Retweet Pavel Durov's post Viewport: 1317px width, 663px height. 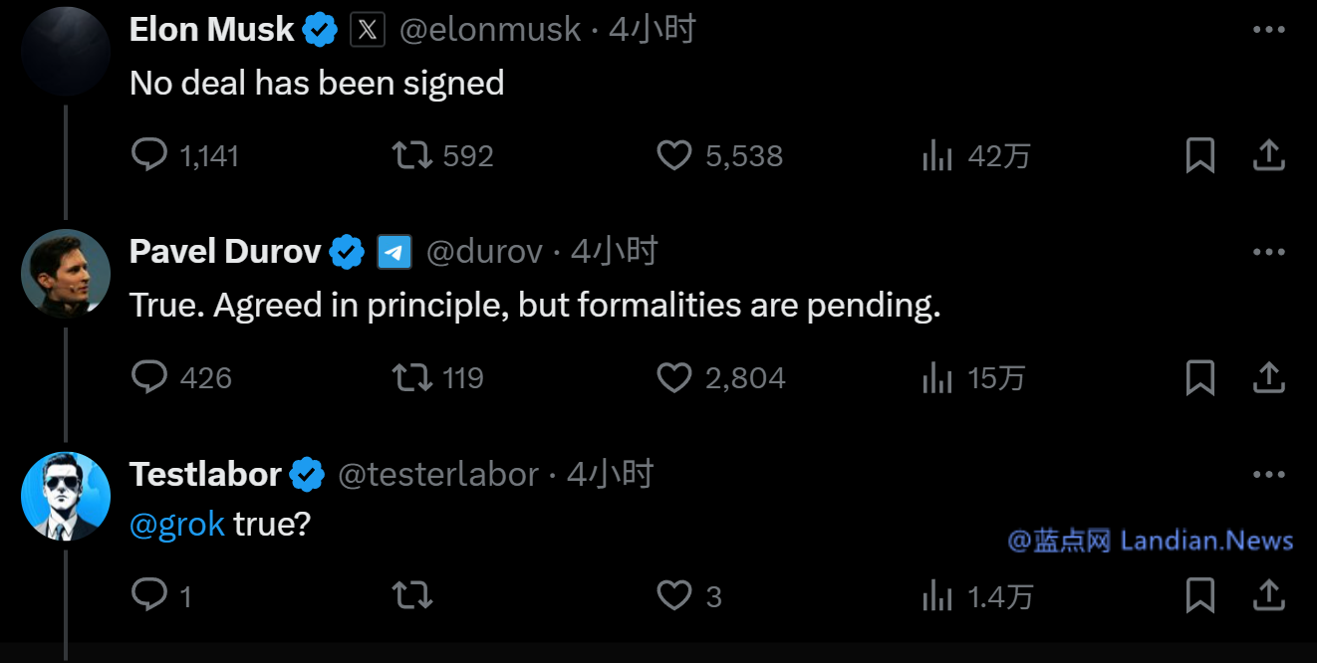pos(412,377)
